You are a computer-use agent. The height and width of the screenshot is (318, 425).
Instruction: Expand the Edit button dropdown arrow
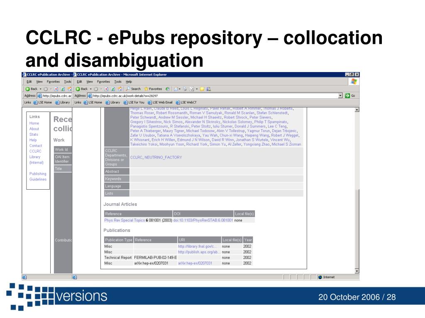click(197, 89)
